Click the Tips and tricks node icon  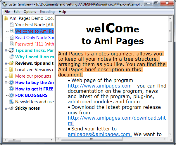pyautogui.click(x=11, y=50)
